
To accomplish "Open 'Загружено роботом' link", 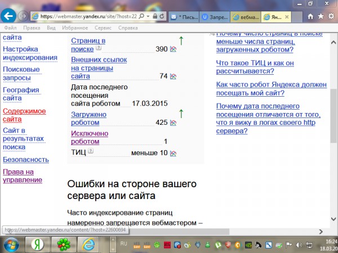I will pyautogui.click(x=88, y=118).
